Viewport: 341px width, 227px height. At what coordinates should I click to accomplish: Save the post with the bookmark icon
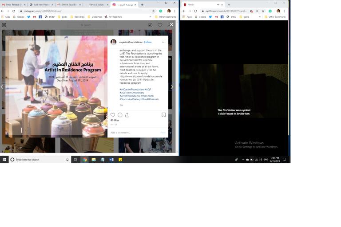click(163, 115)
